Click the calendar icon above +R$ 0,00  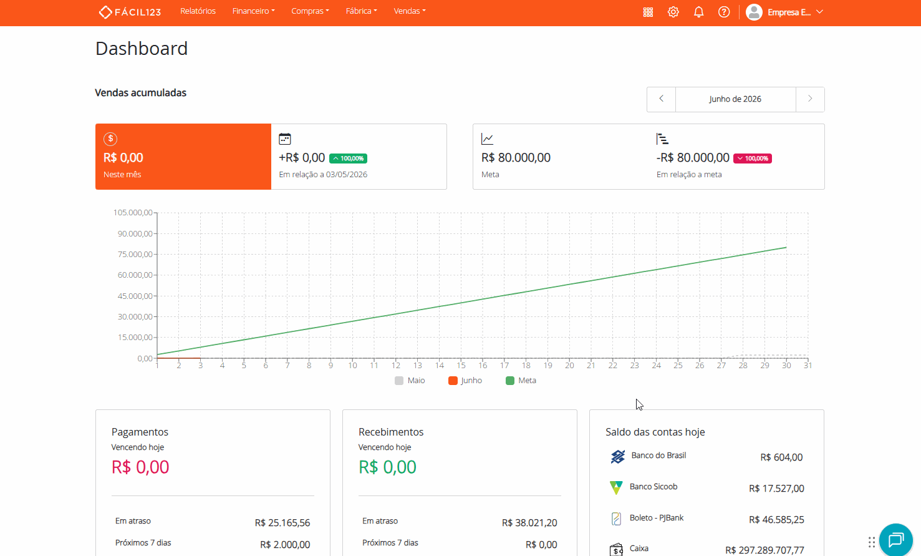coord(285,139)
